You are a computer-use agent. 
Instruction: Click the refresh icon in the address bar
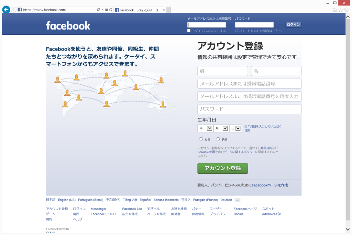click(x=111, y=10)
